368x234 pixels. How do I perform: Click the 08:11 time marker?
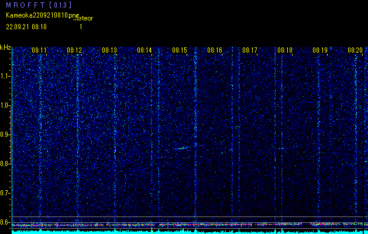pyautogui.click(x=39, y=50)
